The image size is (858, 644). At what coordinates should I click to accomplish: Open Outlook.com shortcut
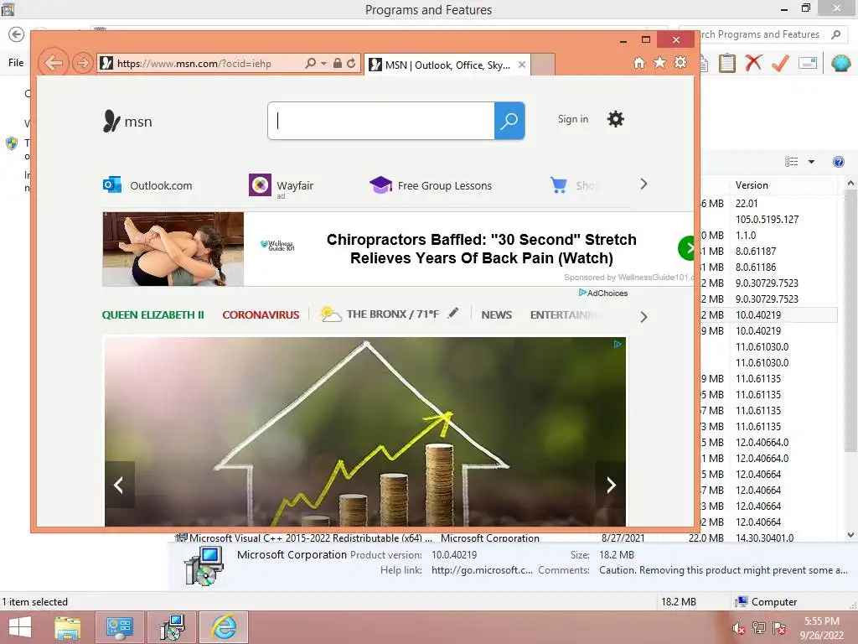pyautogui.click(x=147, y=185)
